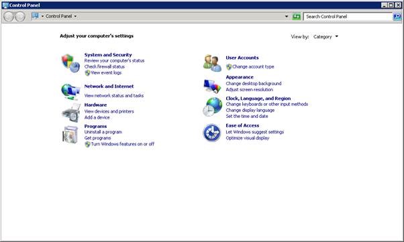404x242 pixels.
Task: Open Turn Windows features on or off
Action: click(123, 144)
